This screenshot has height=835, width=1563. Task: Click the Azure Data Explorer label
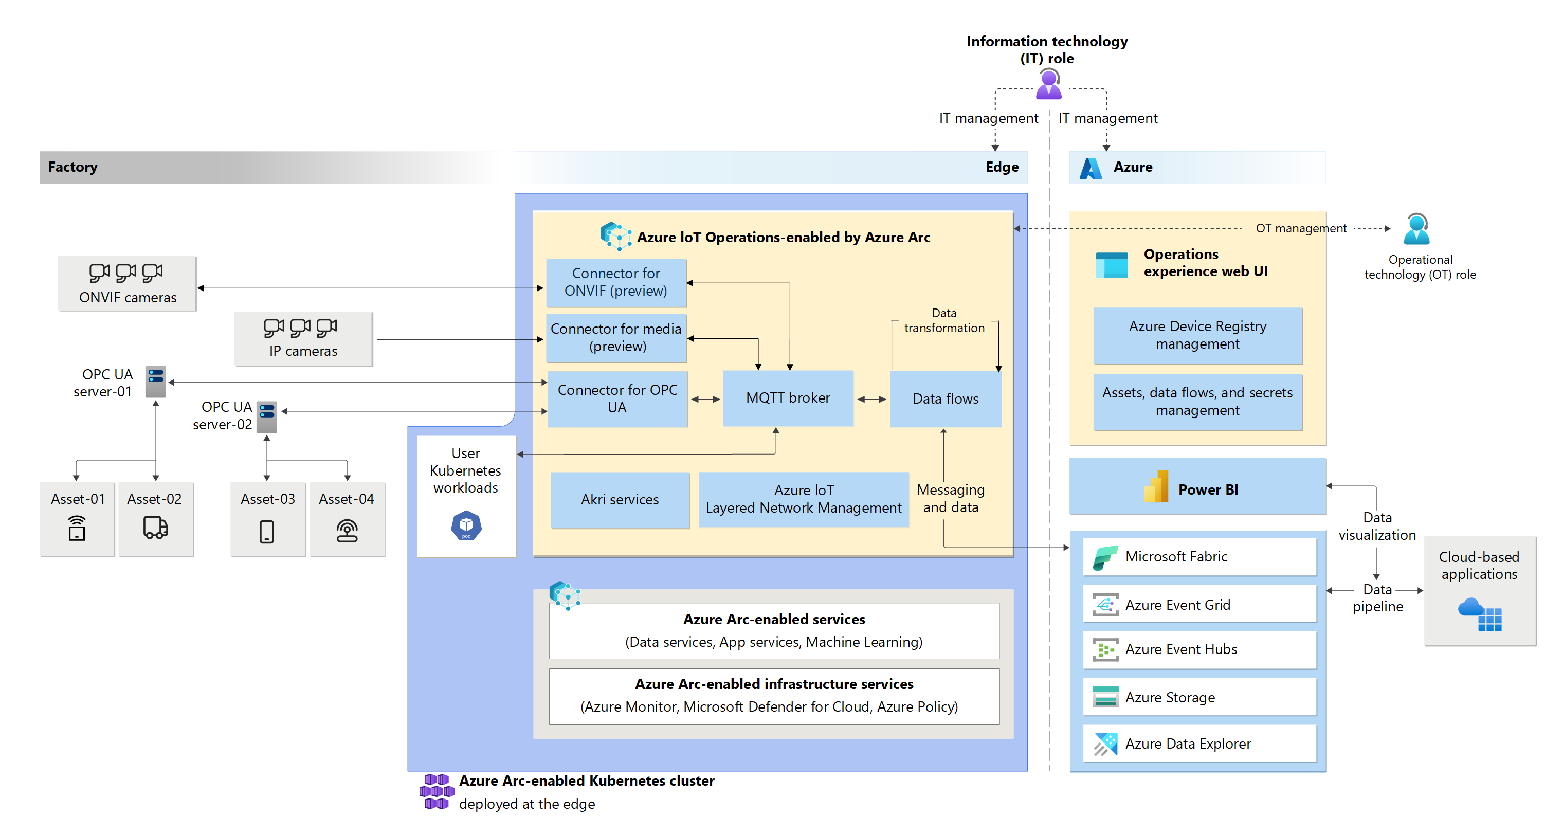(x=1188, y=744)
